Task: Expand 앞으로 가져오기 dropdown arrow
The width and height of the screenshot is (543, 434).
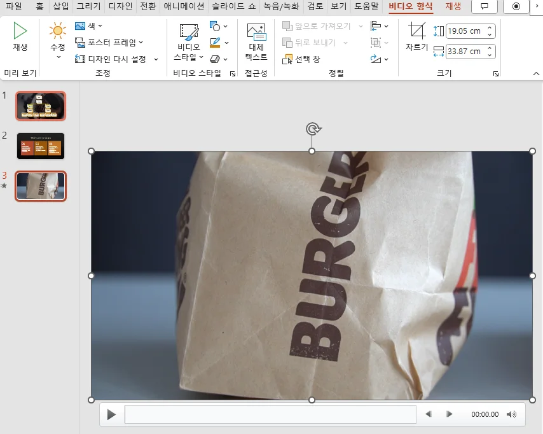Action: pos(361,26)
